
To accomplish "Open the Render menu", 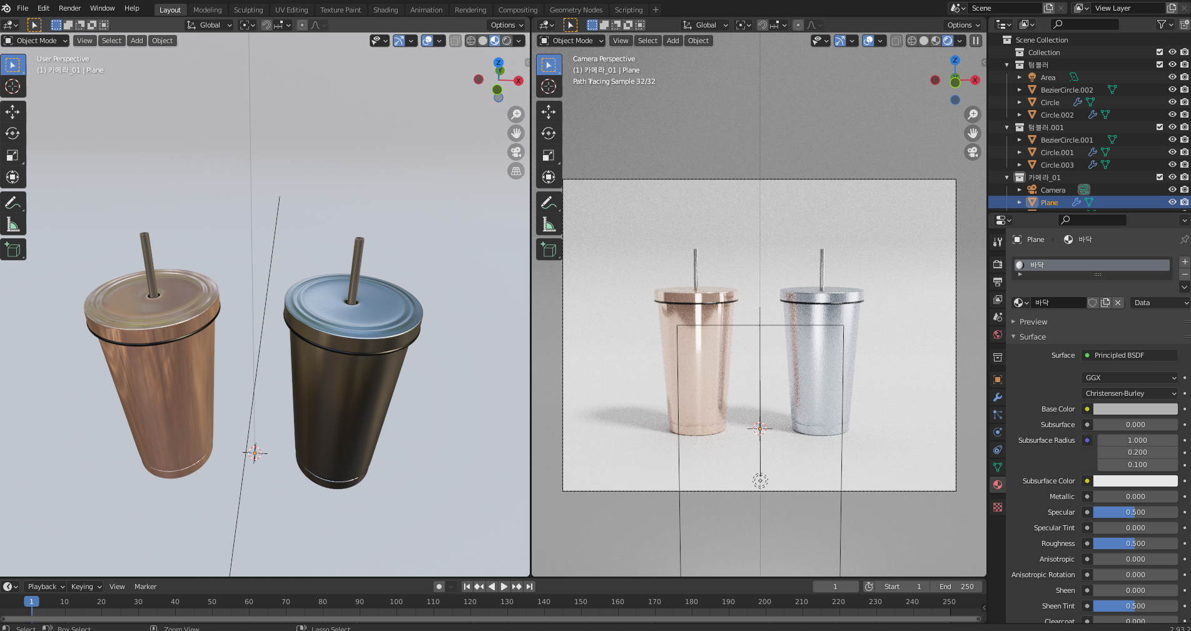I will tap(69, 8).
